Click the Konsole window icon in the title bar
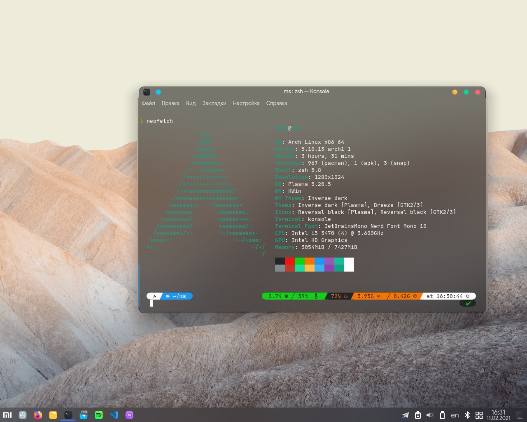 point(147,92)
